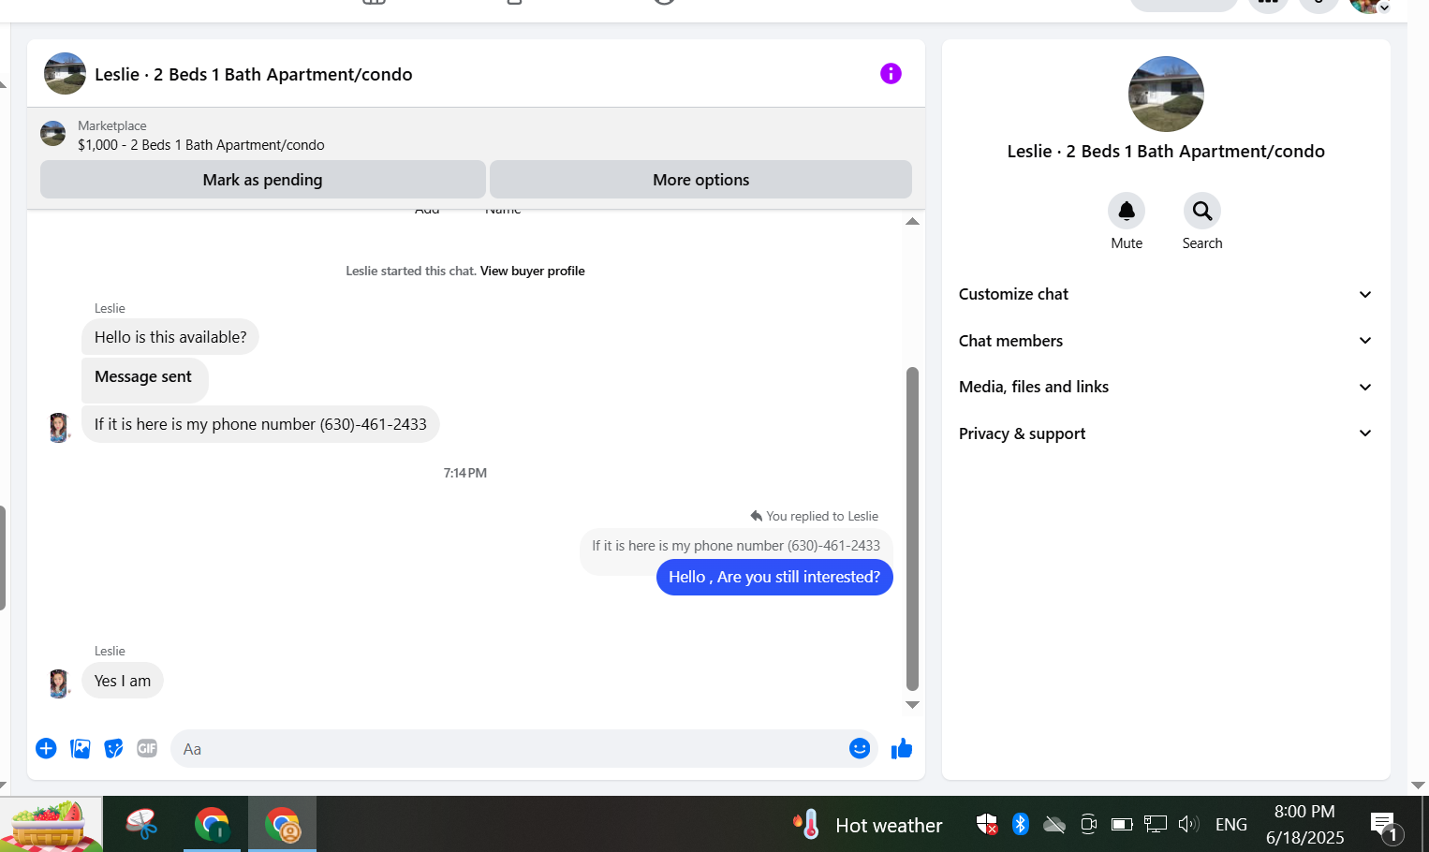Choose a sticker icon

coord(113,748)
